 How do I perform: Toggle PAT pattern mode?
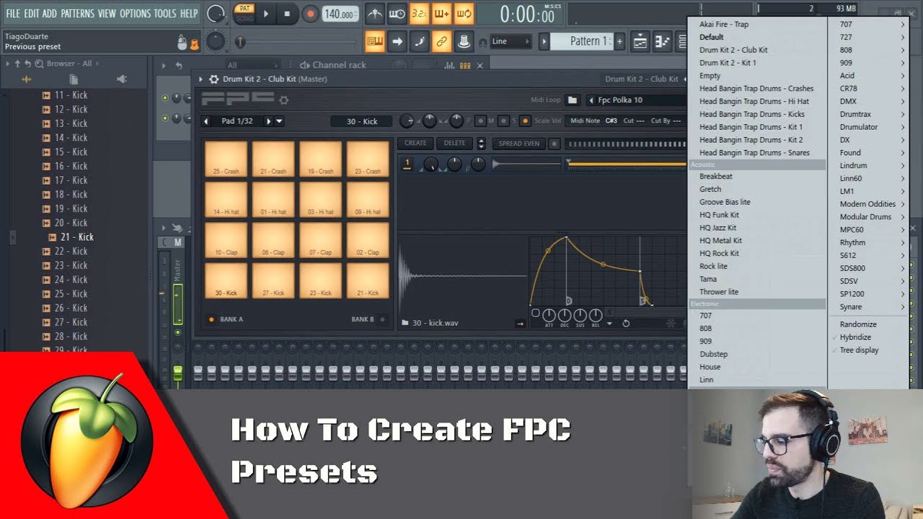[x=245, y=9]
